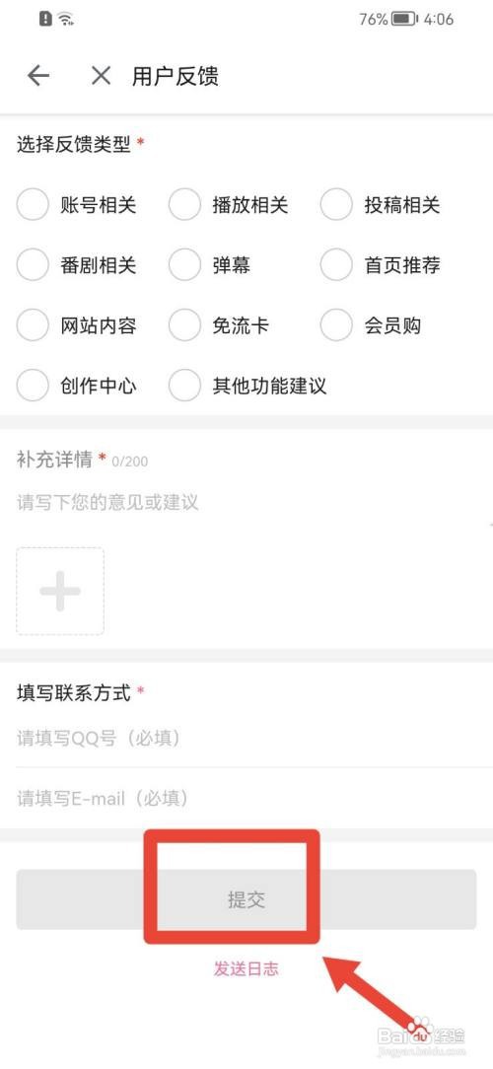This screenshot has height=1069, width=493.
Task: Pick the 网站内容 radio button
Action: [33, 325]
